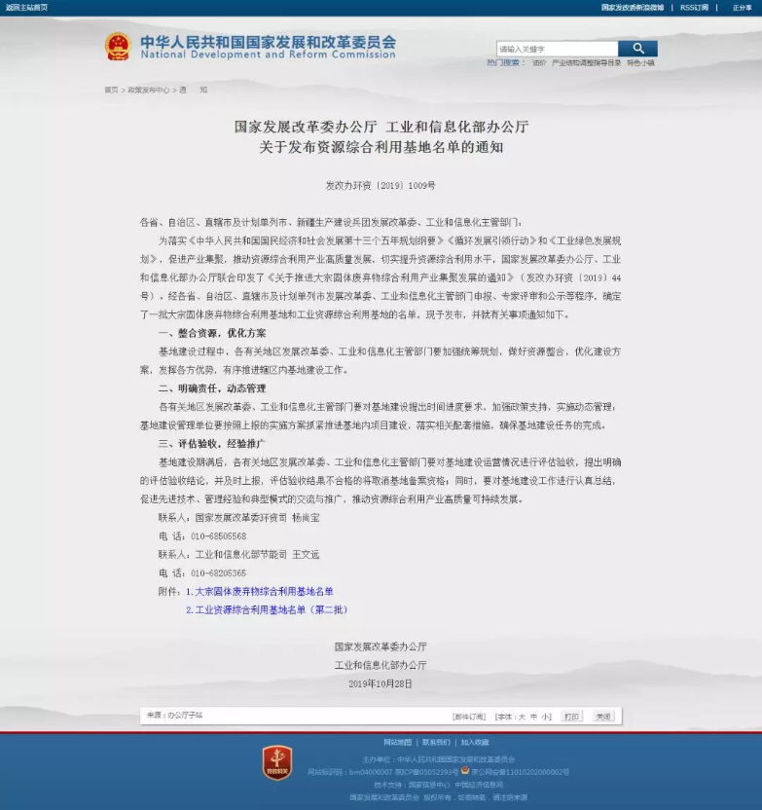Click the police emblem icon in footer
The height and width of the screenshot is (810, 762).
465,770
